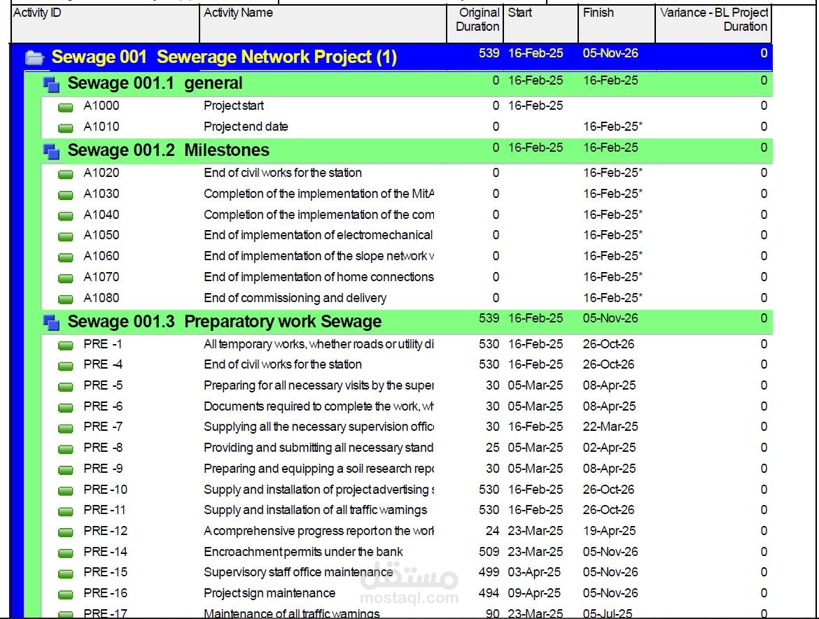Click the activity icon for A1010
The image size is (819, 619).
[65, 128]
